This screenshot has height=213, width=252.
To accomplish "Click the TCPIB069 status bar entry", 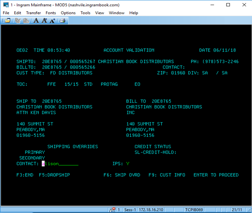I will pos(194,210).
